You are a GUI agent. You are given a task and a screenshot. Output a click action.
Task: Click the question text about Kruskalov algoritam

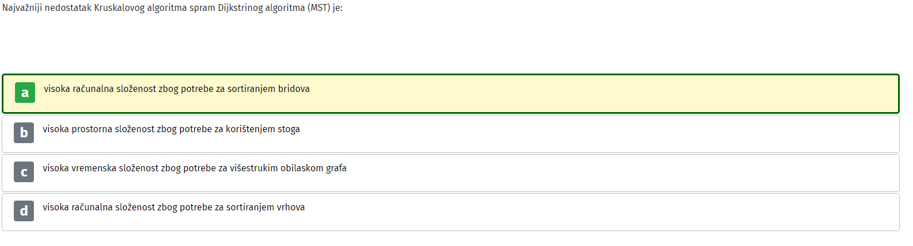[x=172, y=8]
